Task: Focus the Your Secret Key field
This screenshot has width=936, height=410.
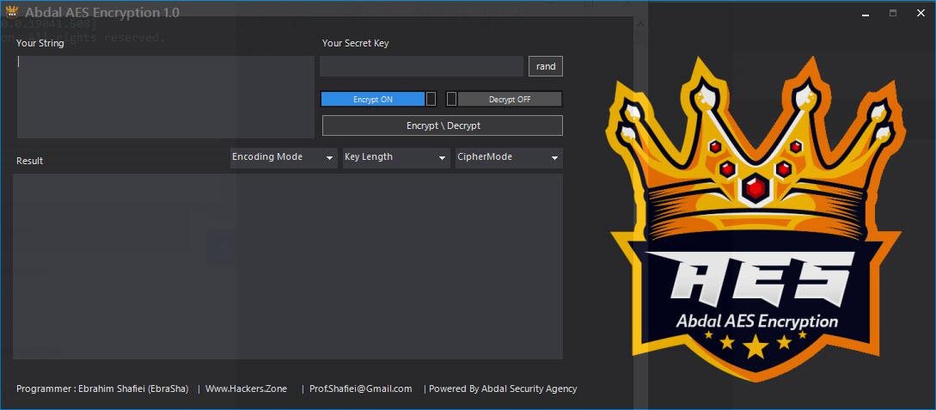Action: [x=421, y=66]
